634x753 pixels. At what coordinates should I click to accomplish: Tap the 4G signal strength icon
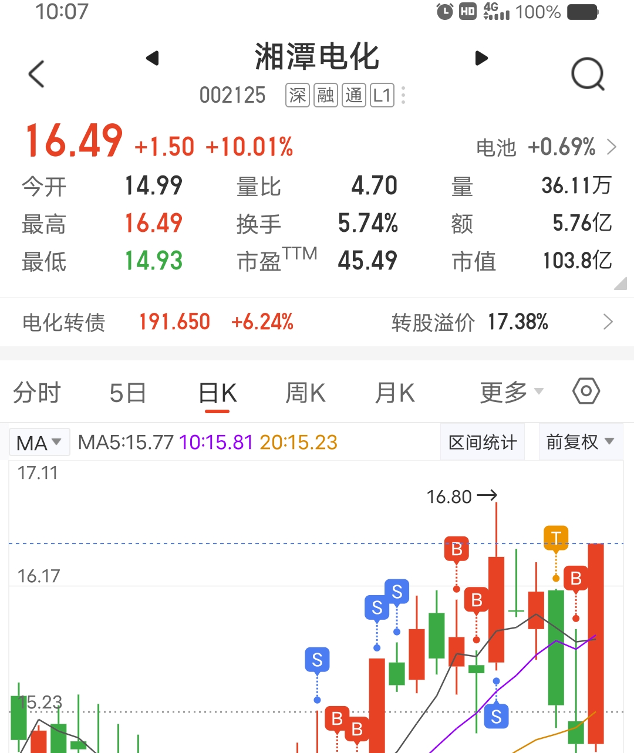click(x=497, y=12)
